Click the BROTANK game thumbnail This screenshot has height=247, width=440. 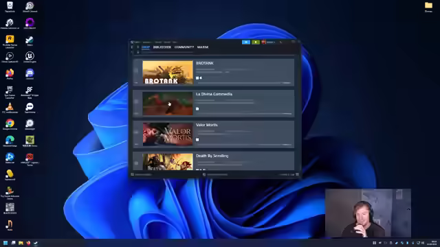click(168, 73)
